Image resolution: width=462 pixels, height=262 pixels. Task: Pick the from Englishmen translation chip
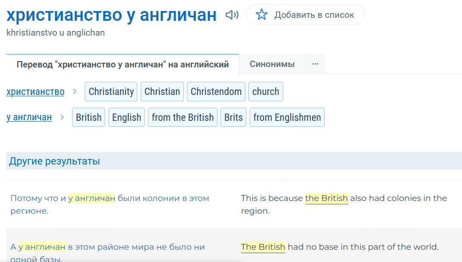coord(287,117)
